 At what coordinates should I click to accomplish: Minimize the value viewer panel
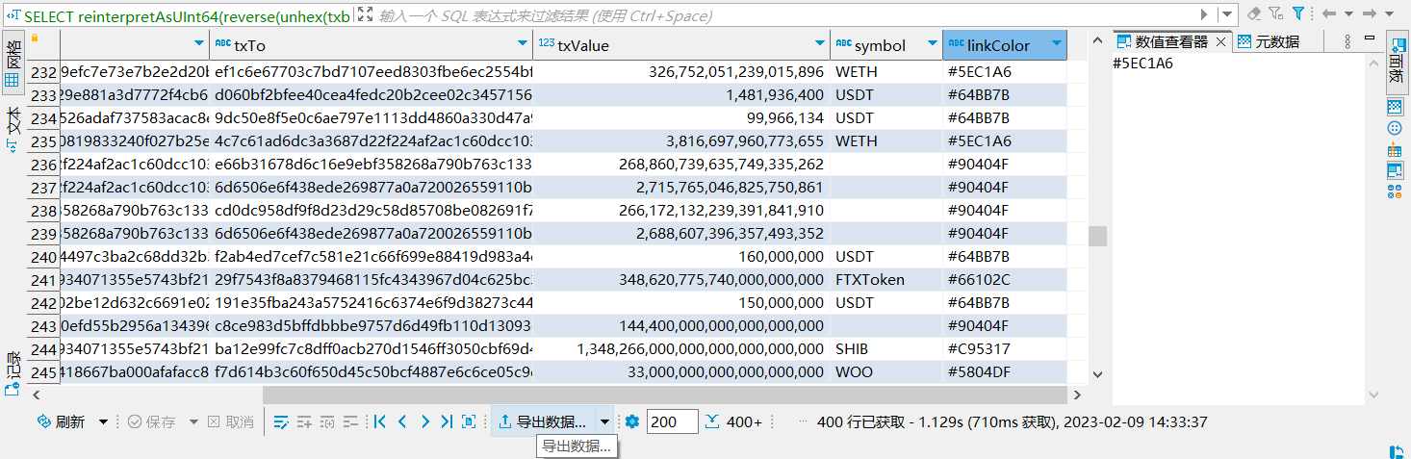[1370, 38]
